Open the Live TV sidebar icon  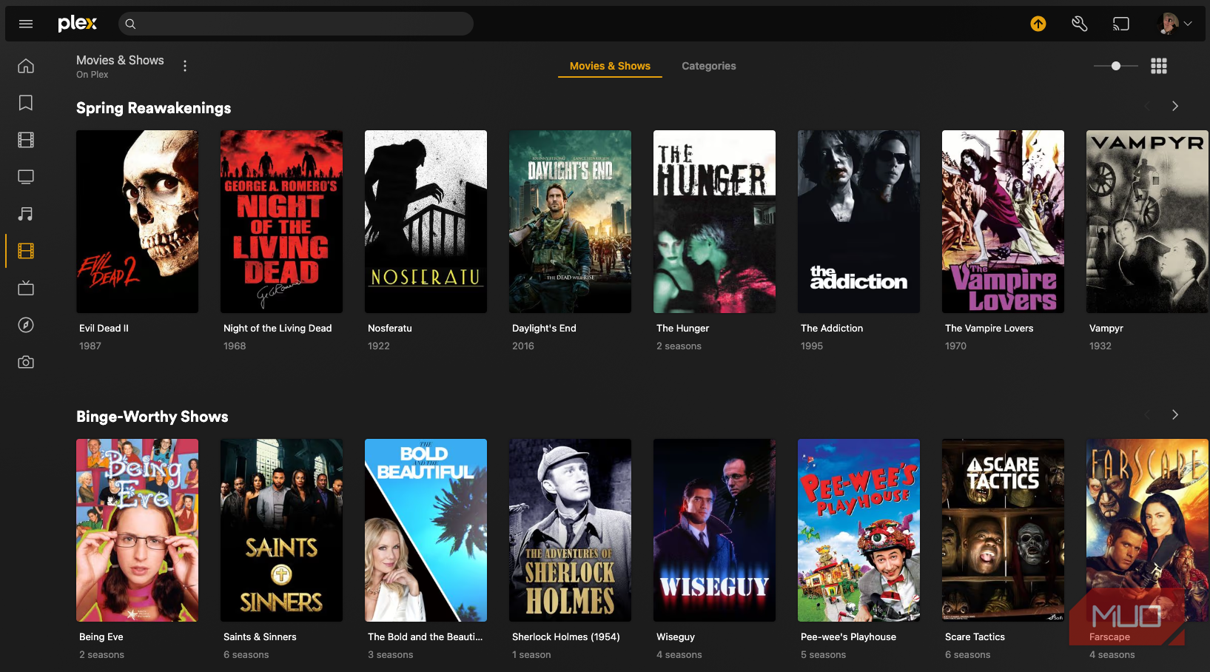[26, 288]
